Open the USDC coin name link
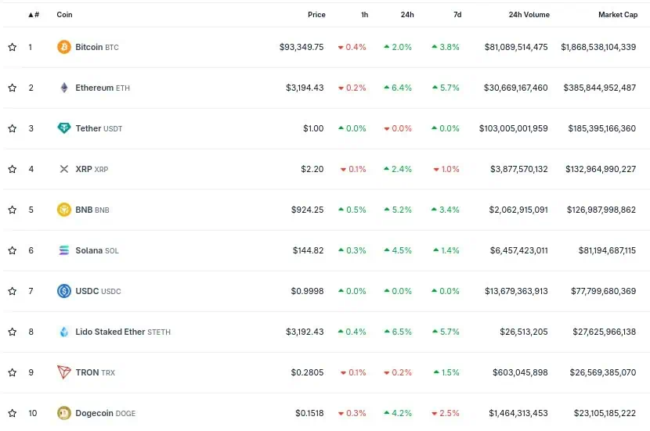The height and width of the screenshot is (431, 650). pos(86,291)
